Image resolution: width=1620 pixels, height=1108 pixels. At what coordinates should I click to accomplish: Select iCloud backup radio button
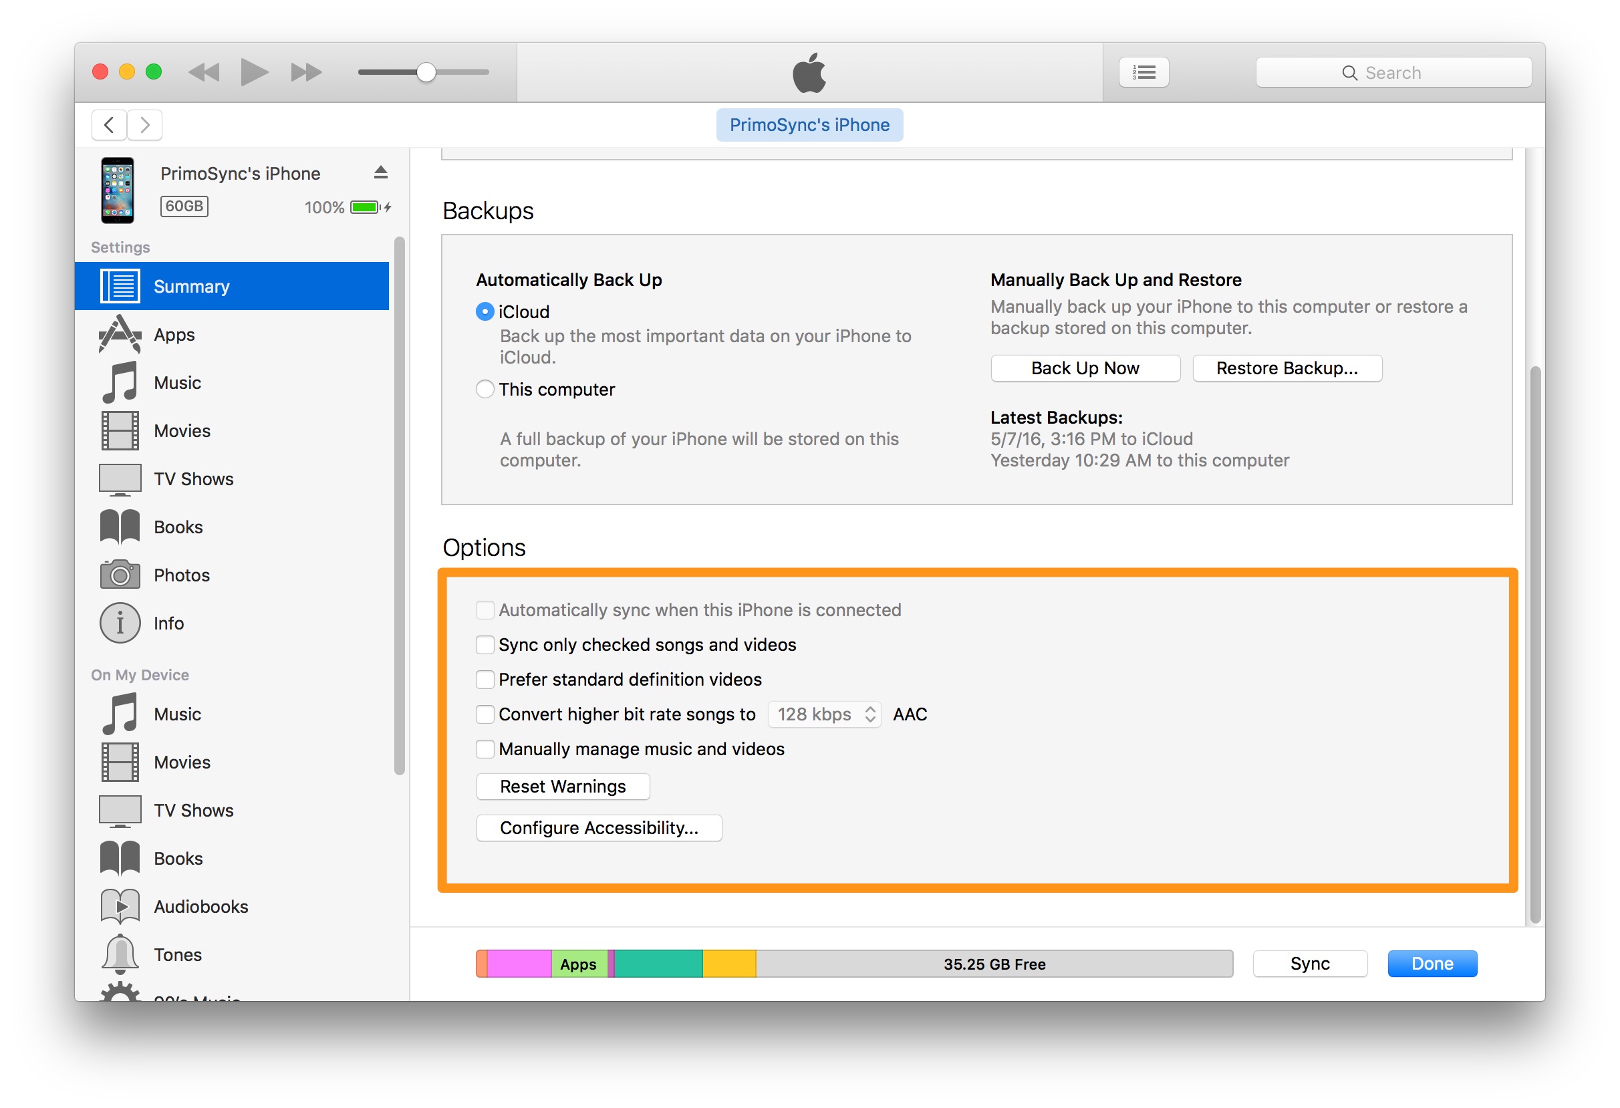[485, 311]
